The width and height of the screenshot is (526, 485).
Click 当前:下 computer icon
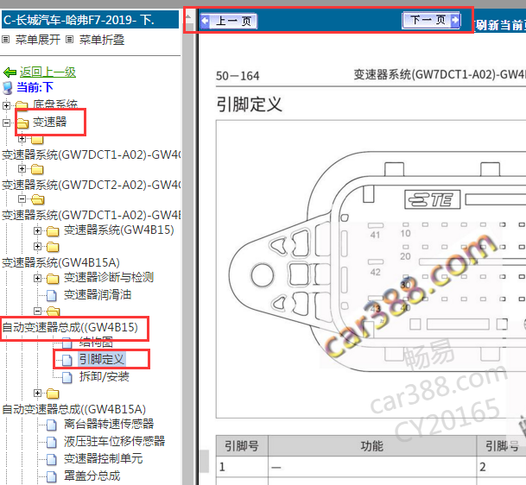click(x=8, y=88)
